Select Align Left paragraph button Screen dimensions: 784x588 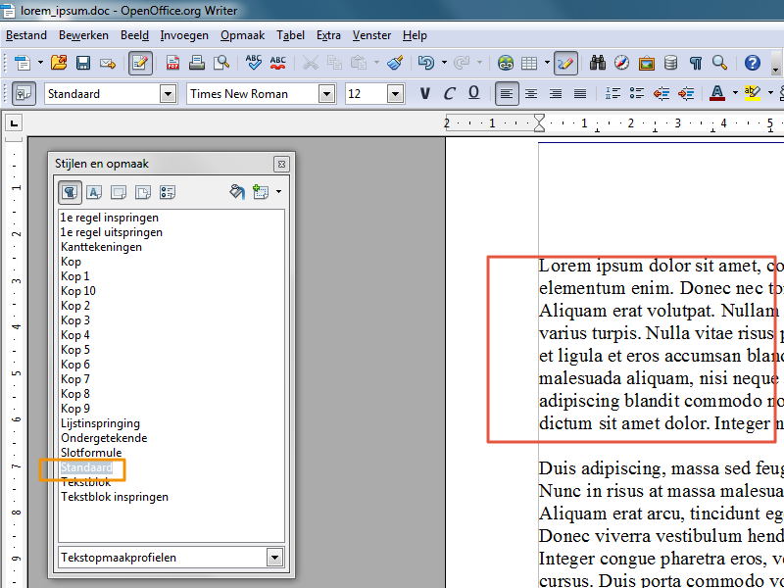pyautogui.click(x=507, y=93)
